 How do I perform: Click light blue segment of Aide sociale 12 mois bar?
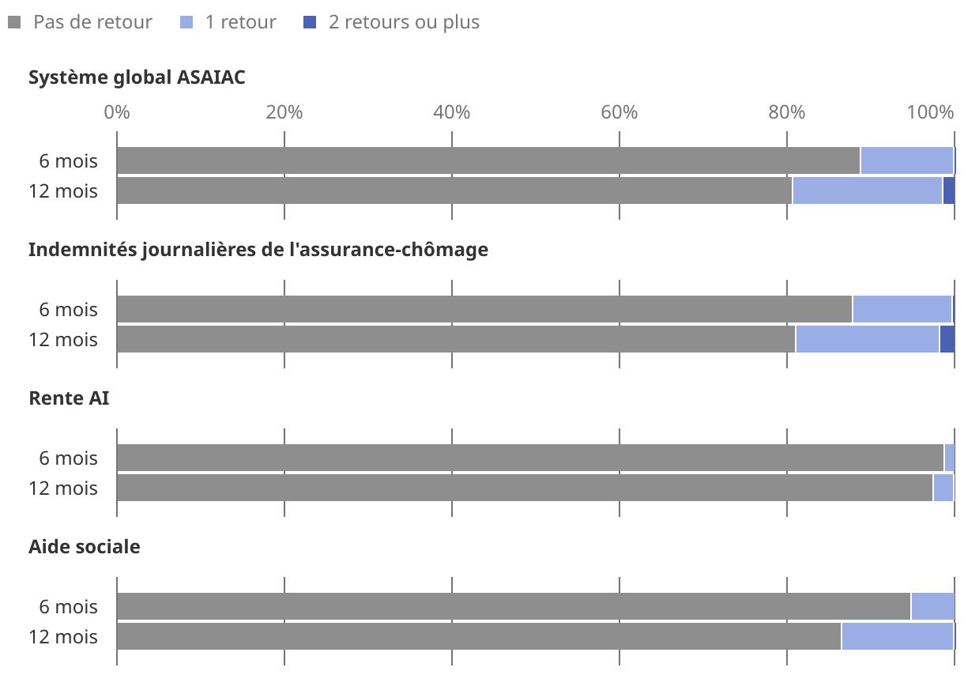click(x=897, y=637)
